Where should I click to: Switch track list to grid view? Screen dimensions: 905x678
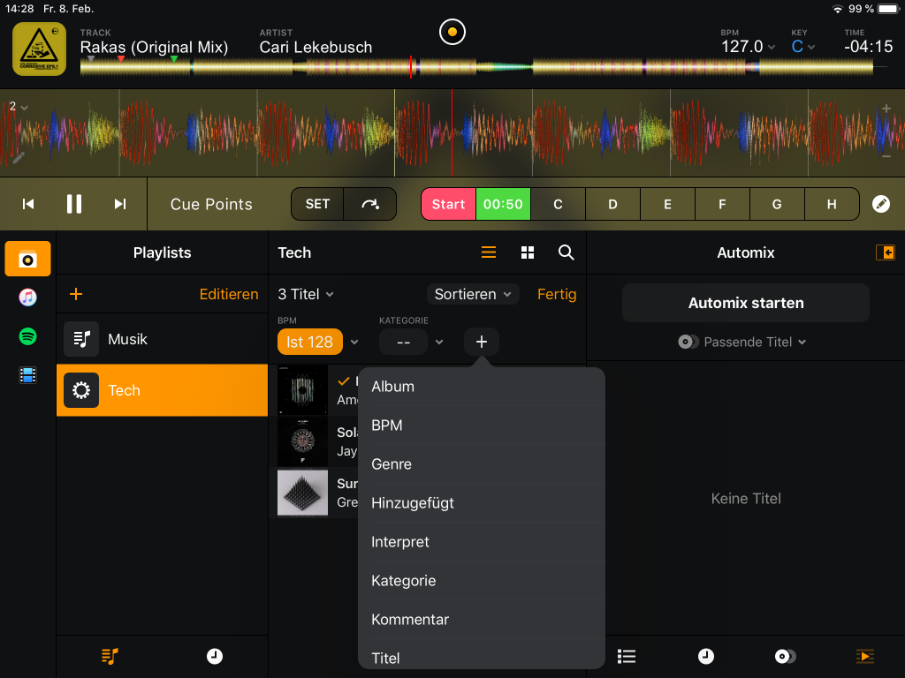(x=528, y=253)
